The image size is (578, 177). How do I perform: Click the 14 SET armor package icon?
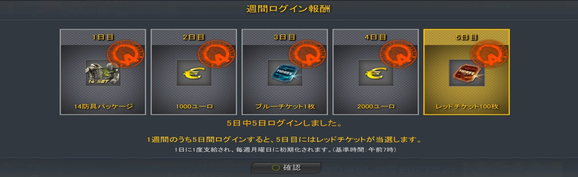[103, 73]
